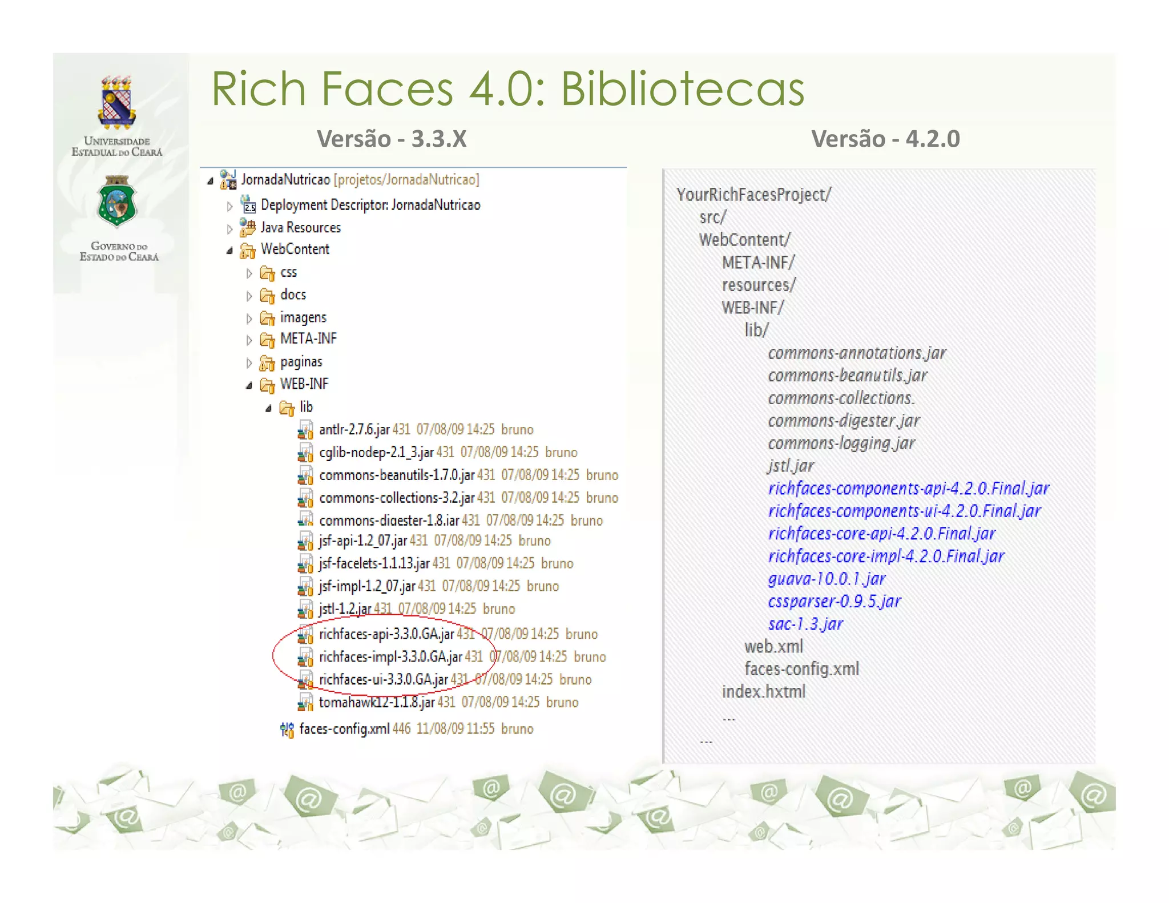Select the paginas folder label

point(301,362)
